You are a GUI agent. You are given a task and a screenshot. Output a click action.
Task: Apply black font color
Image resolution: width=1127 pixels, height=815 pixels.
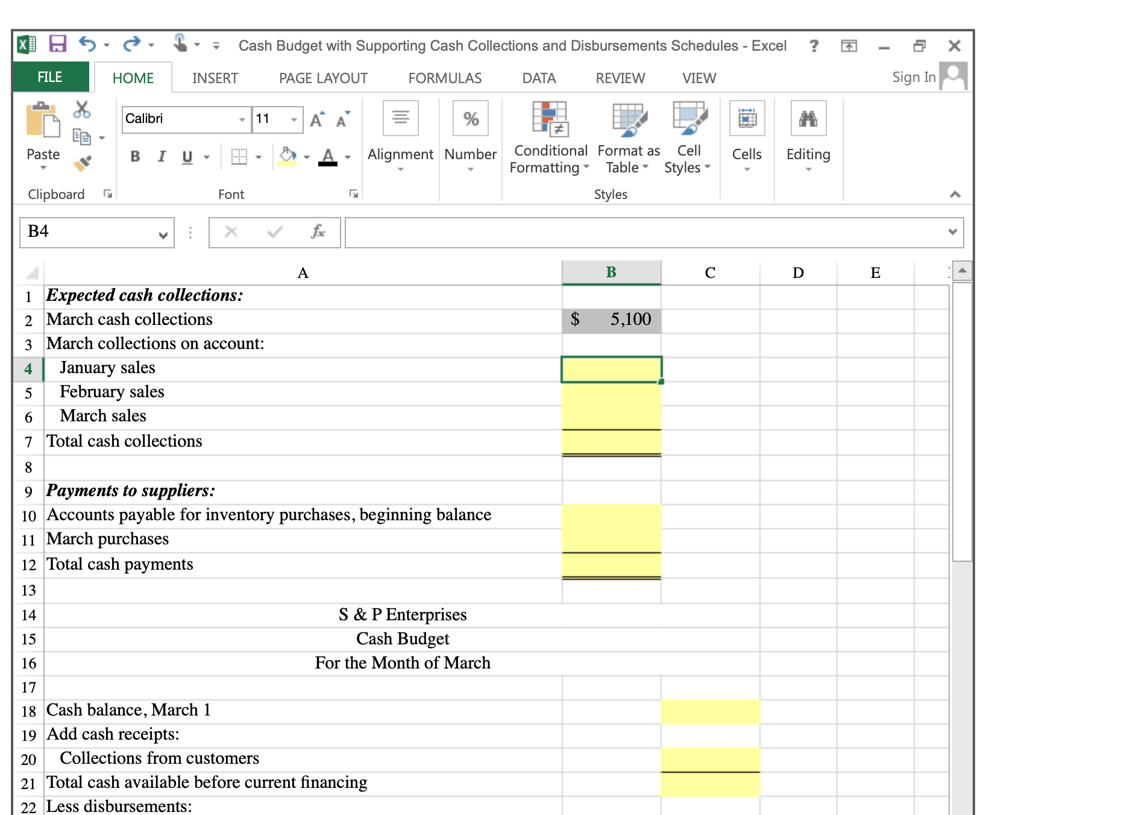[328, 157]
